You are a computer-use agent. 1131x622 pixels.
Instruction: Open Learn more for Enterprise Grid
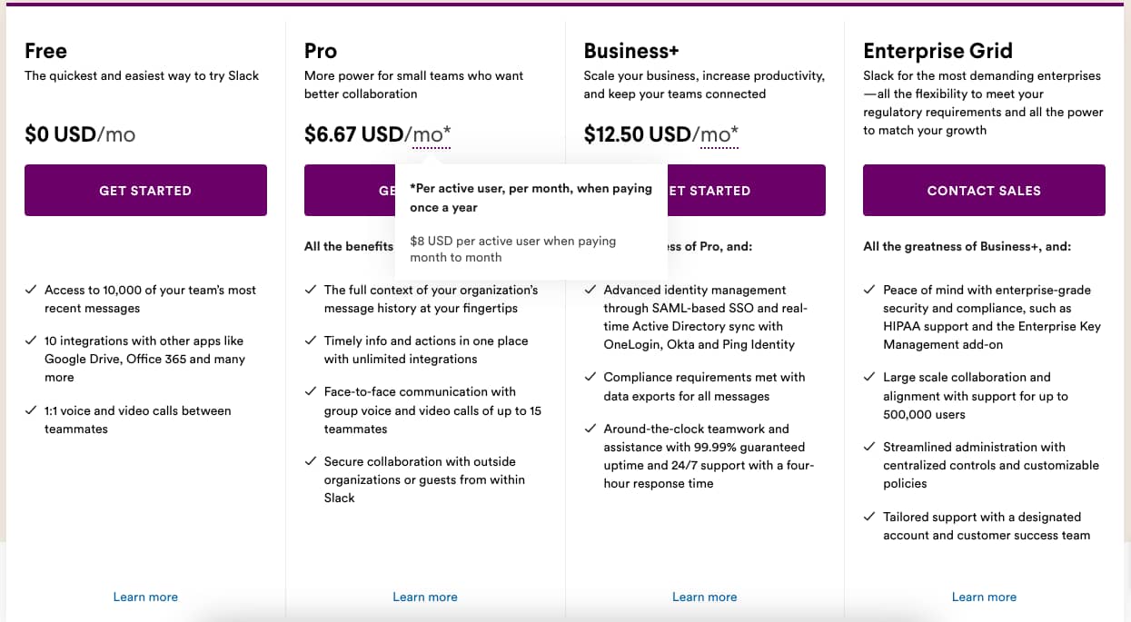(x=984, y=597)
